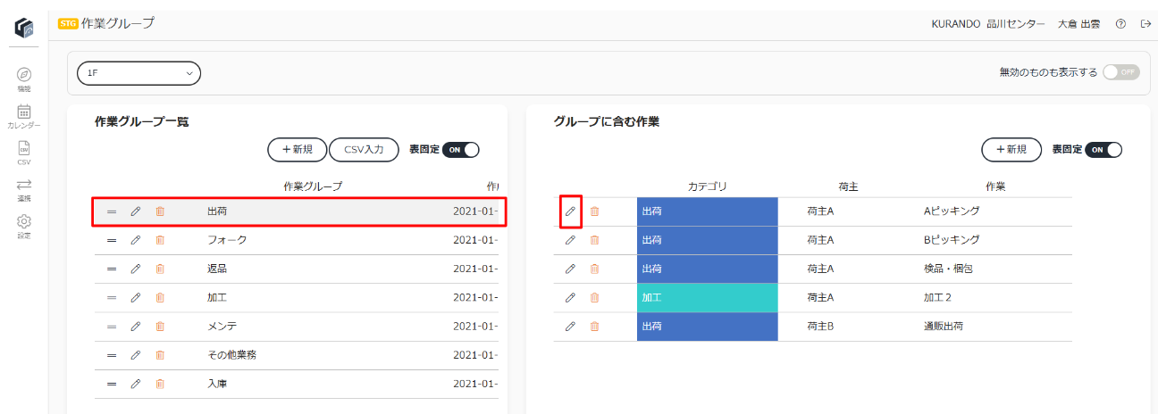Click teal 加工 category cell
The image size is (1158, 414).
click(x=708, y=297)
